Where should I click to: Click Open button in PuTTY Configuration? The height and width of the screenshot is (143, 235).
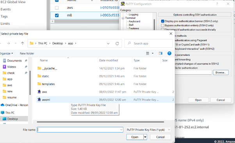pyautogui.click(x=198, y=100)
